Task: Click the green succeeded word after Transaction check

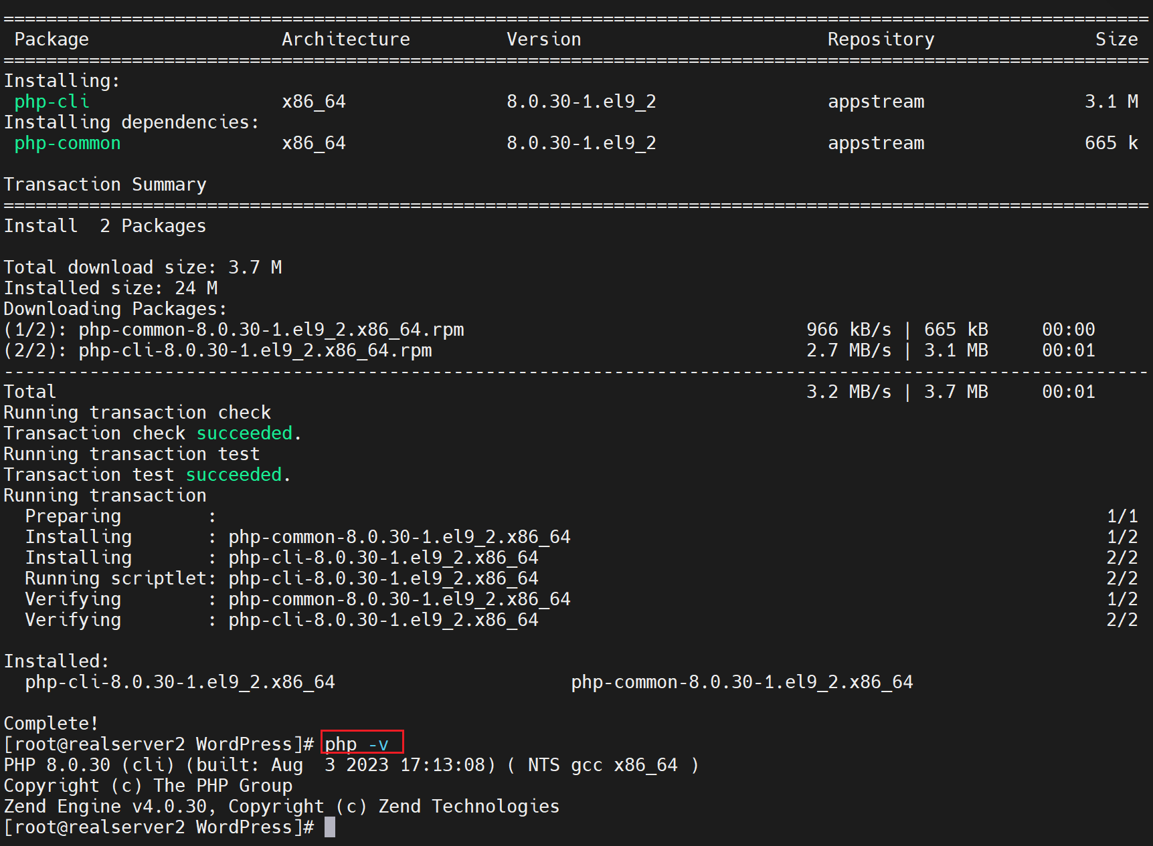Action: [x=244, y=433]
